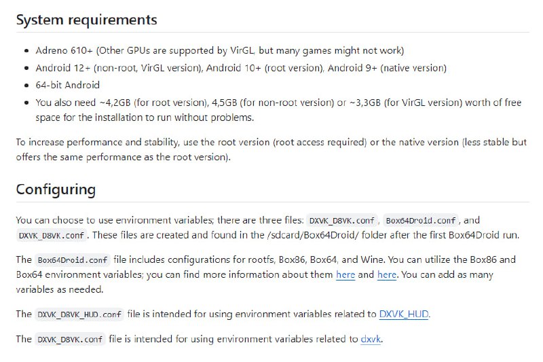Click the Configuring heading
This screenshot has height=362, width=543.
tap(56, 190)
